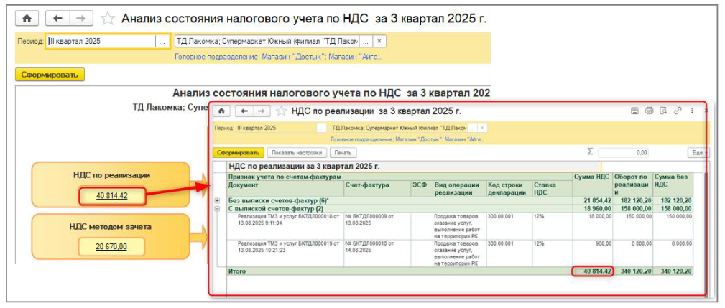Click the yellow Сформировать button in the main window
The image size is (725, 308).
(x=50, y=74)
